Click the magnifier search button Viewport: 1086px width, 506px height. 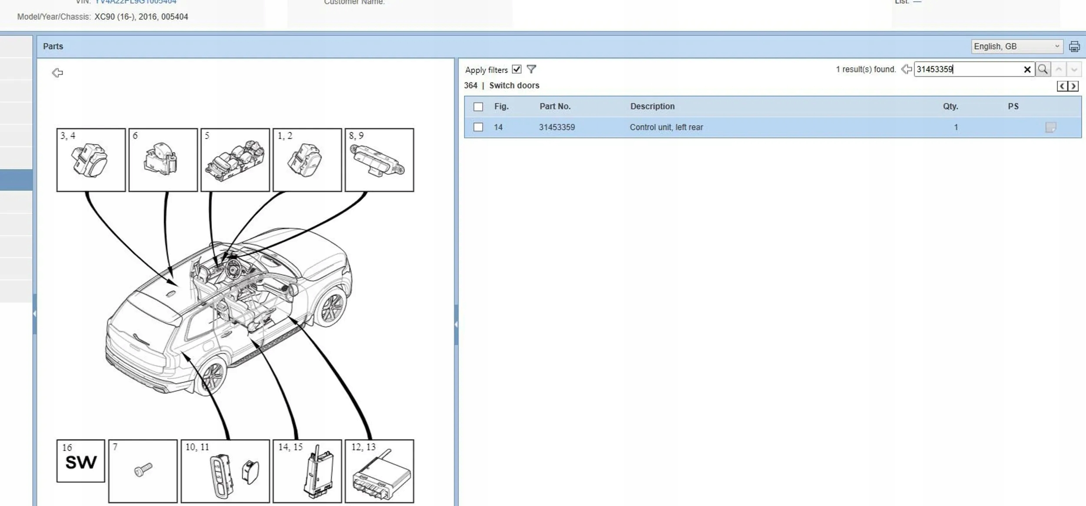click(1043, 69)
